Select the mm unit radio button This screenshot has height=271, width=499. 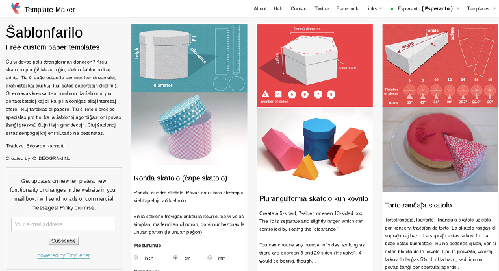(x=209, y=257)
